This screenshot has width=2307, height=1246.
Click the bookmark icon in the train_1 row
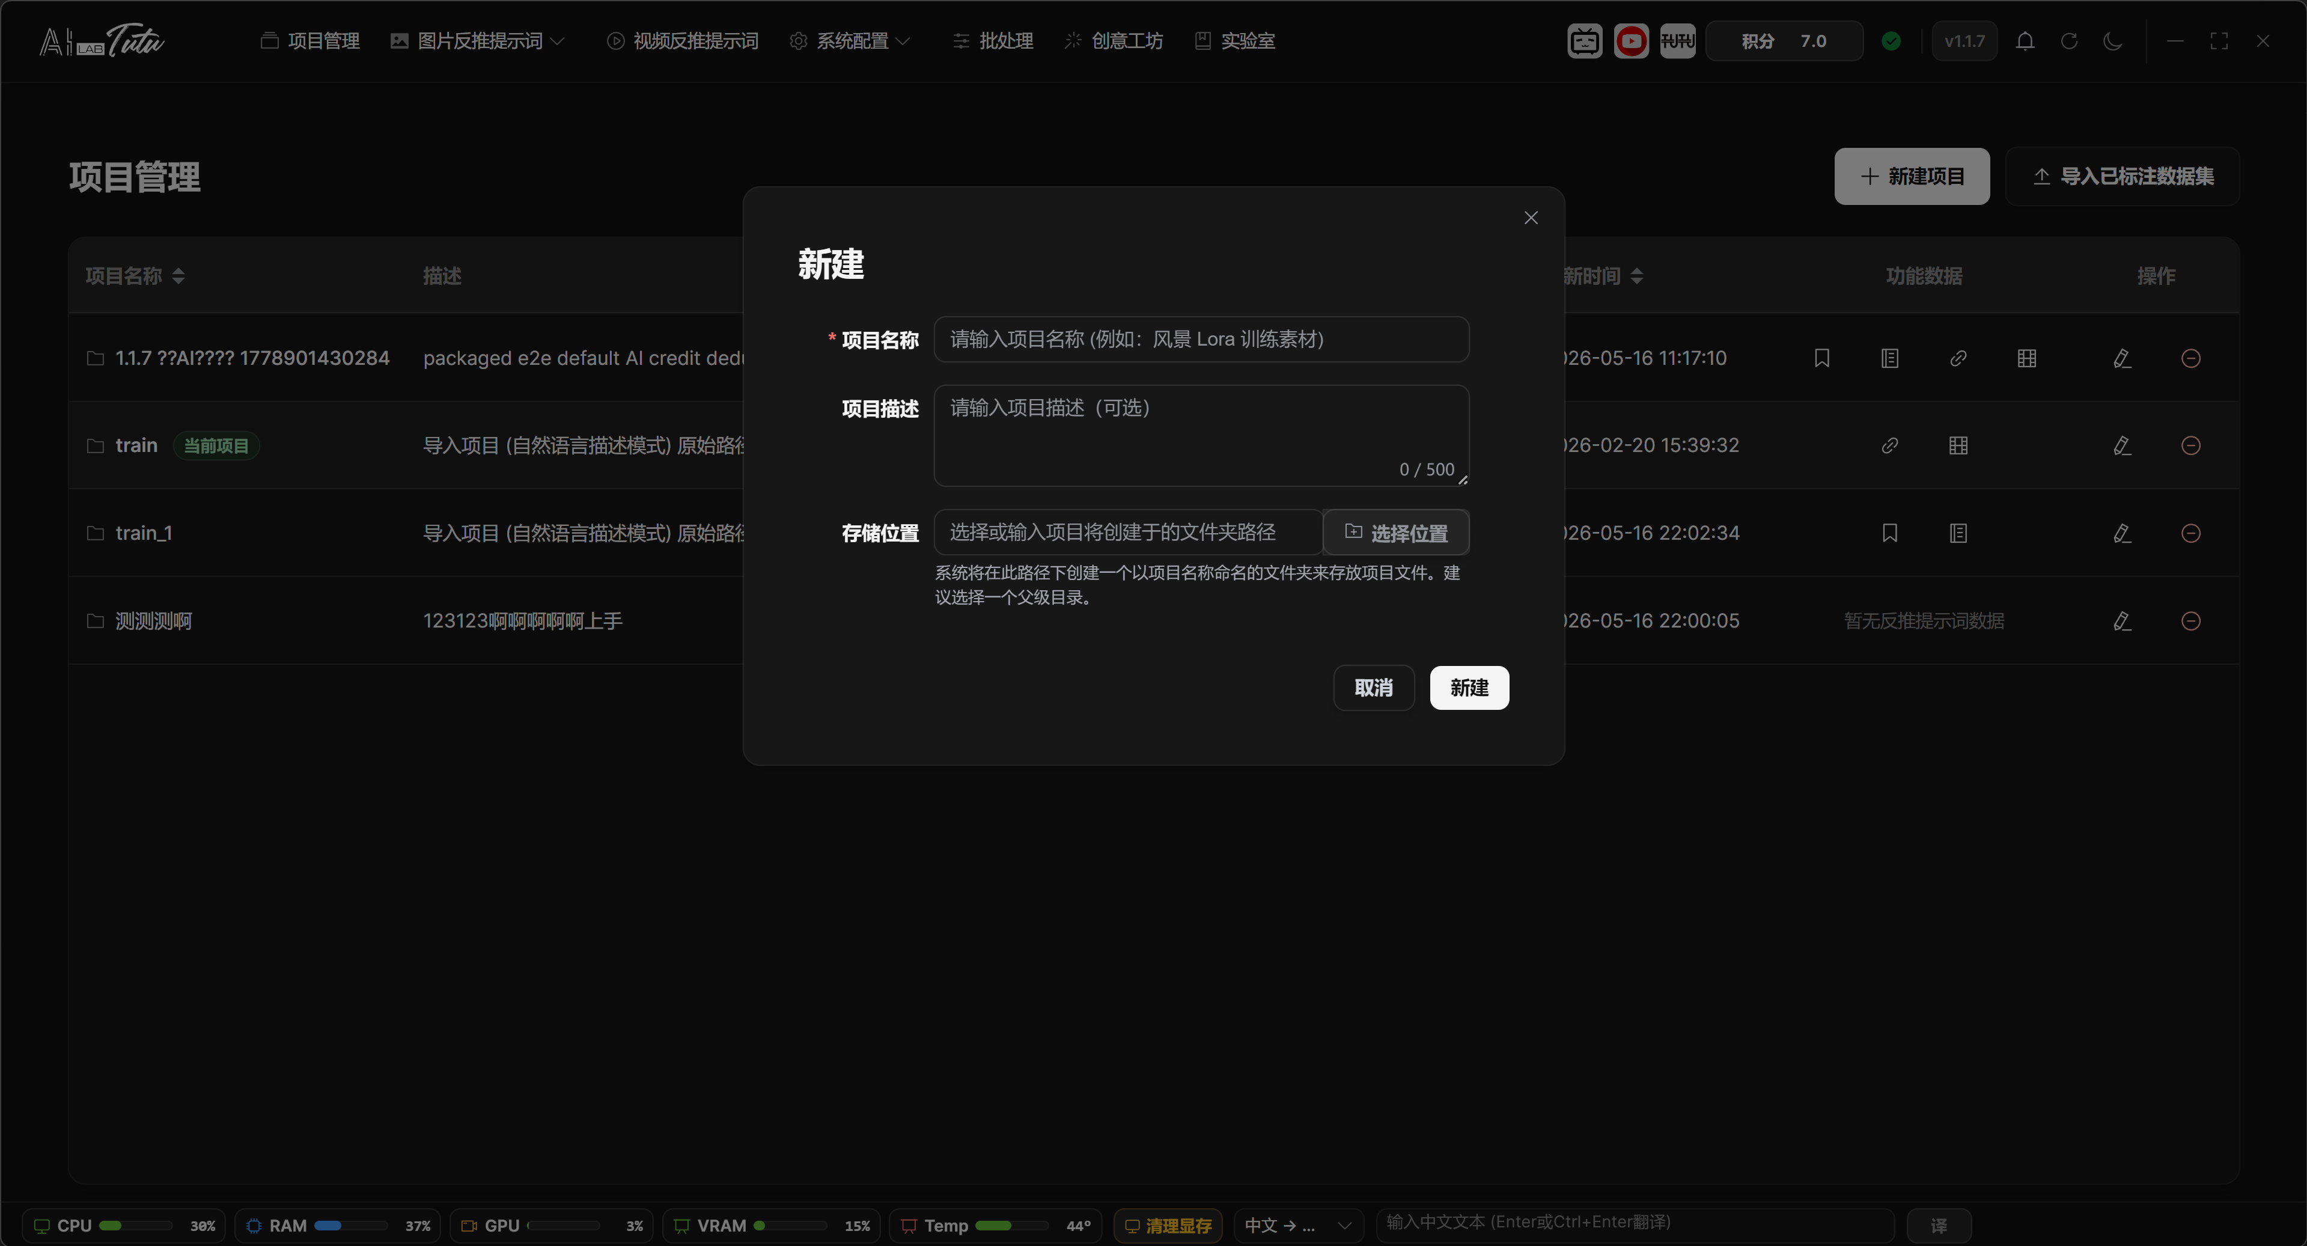tap(1890, 533)
